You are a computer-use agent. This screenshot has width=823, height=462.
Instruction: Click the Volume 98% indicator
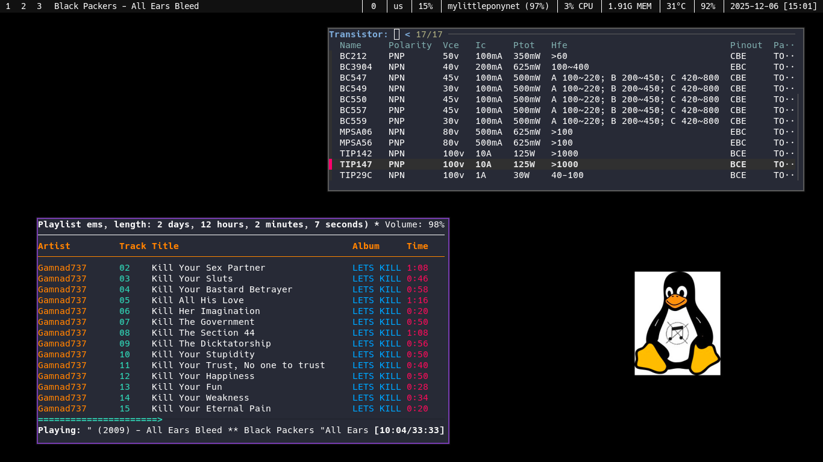[415, 224]
